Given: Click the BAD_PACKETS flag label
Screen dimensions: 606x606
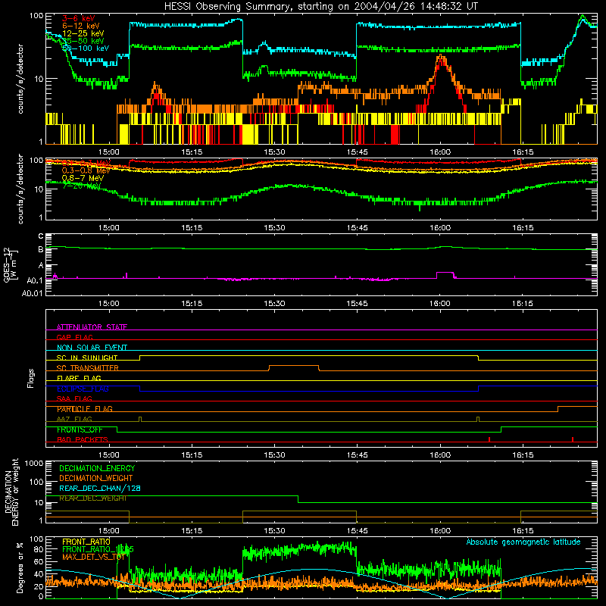Looking at the screenshot, I should coord(83,439).
